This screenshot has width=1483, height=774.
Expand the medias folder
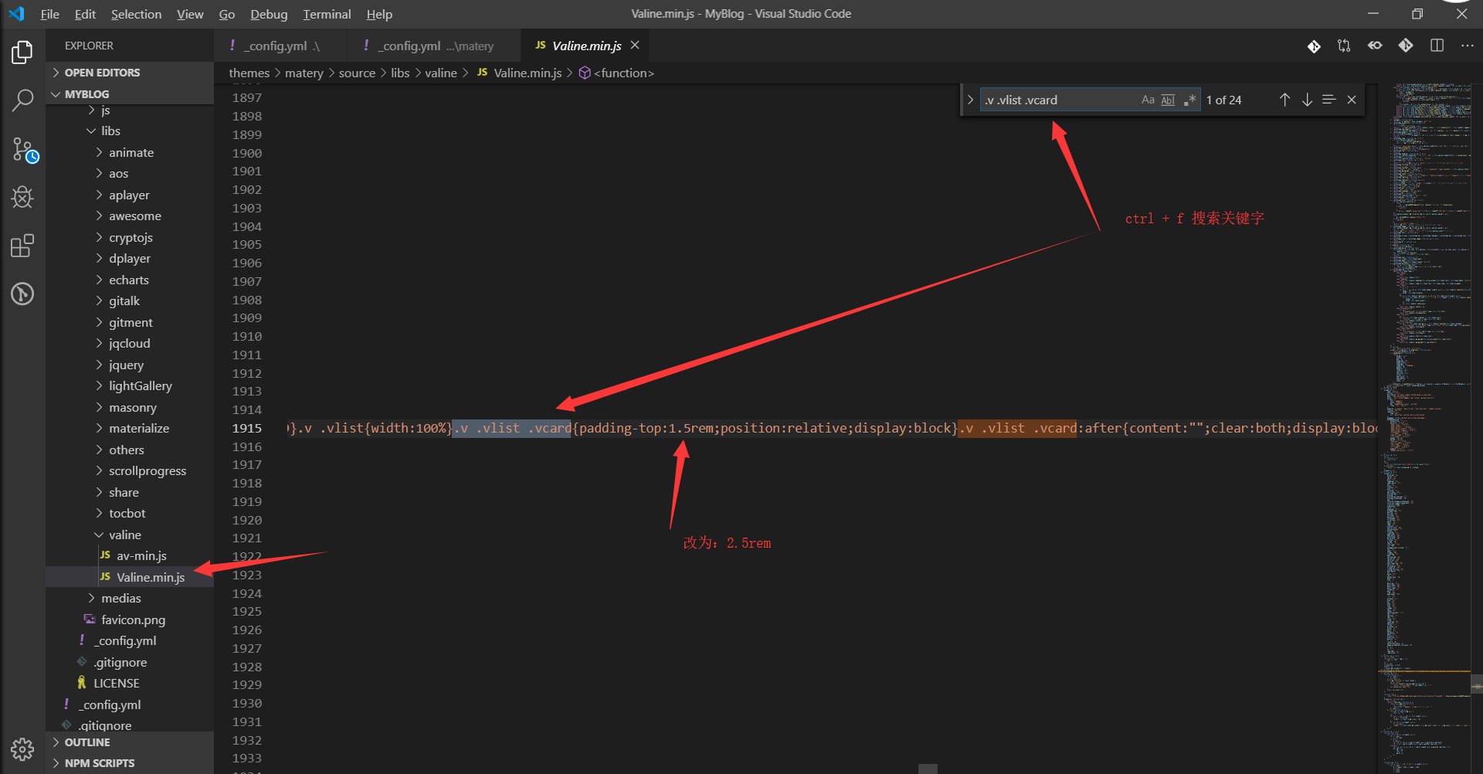click(130, 599)
